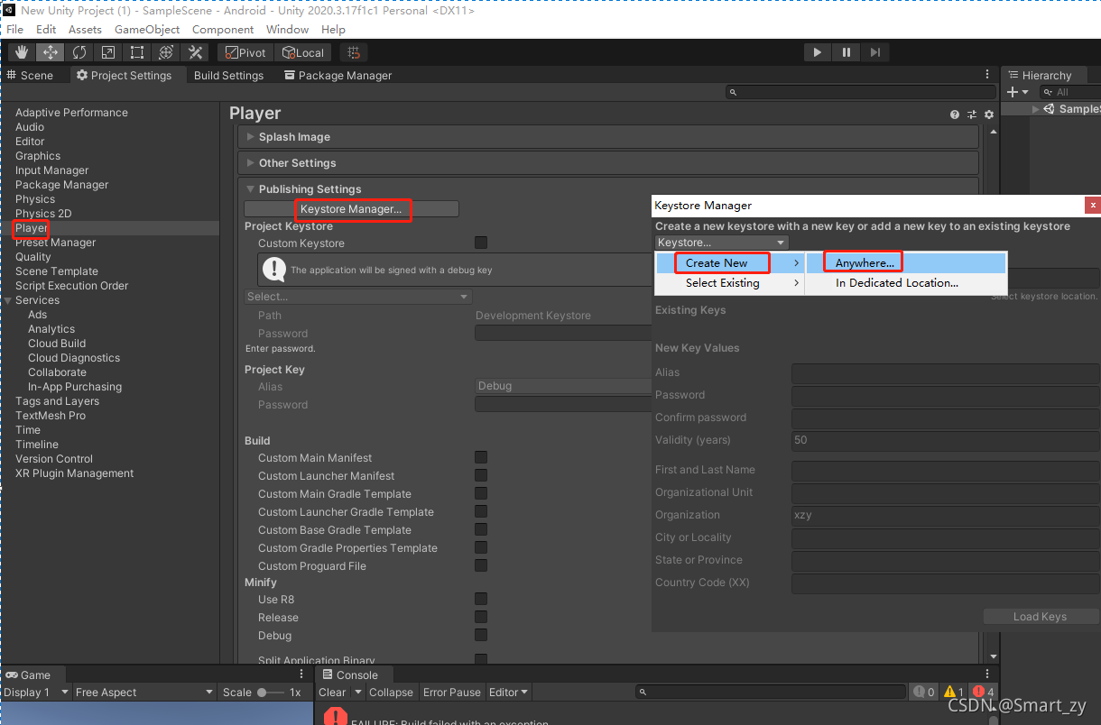Open the GameObject menu
This screenshot has width=1101, height=725.
click(x=147, y=30)
